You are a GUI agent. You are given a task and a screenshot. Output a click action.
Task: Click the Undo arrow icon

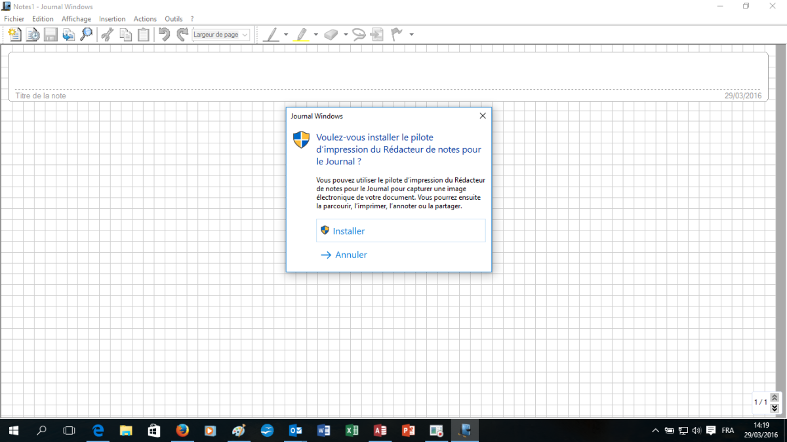click(x=165, y=35)
